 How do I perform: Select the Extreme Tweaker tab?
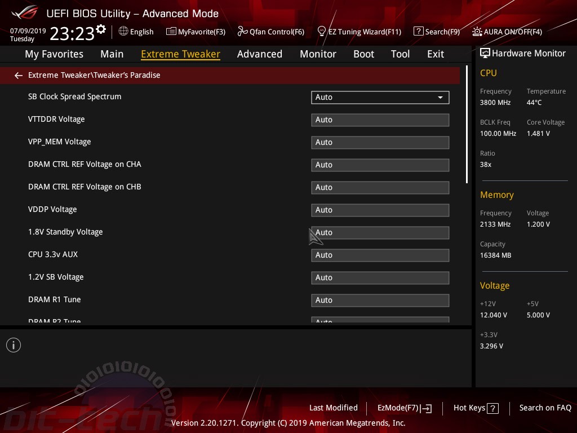tap(181, 54)
